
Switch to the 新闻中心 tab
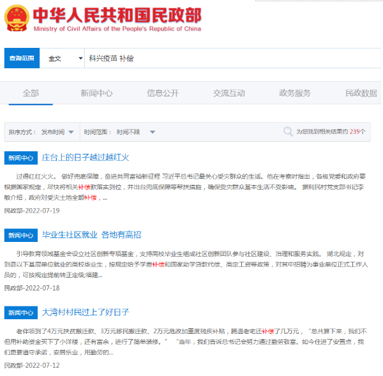96,93
